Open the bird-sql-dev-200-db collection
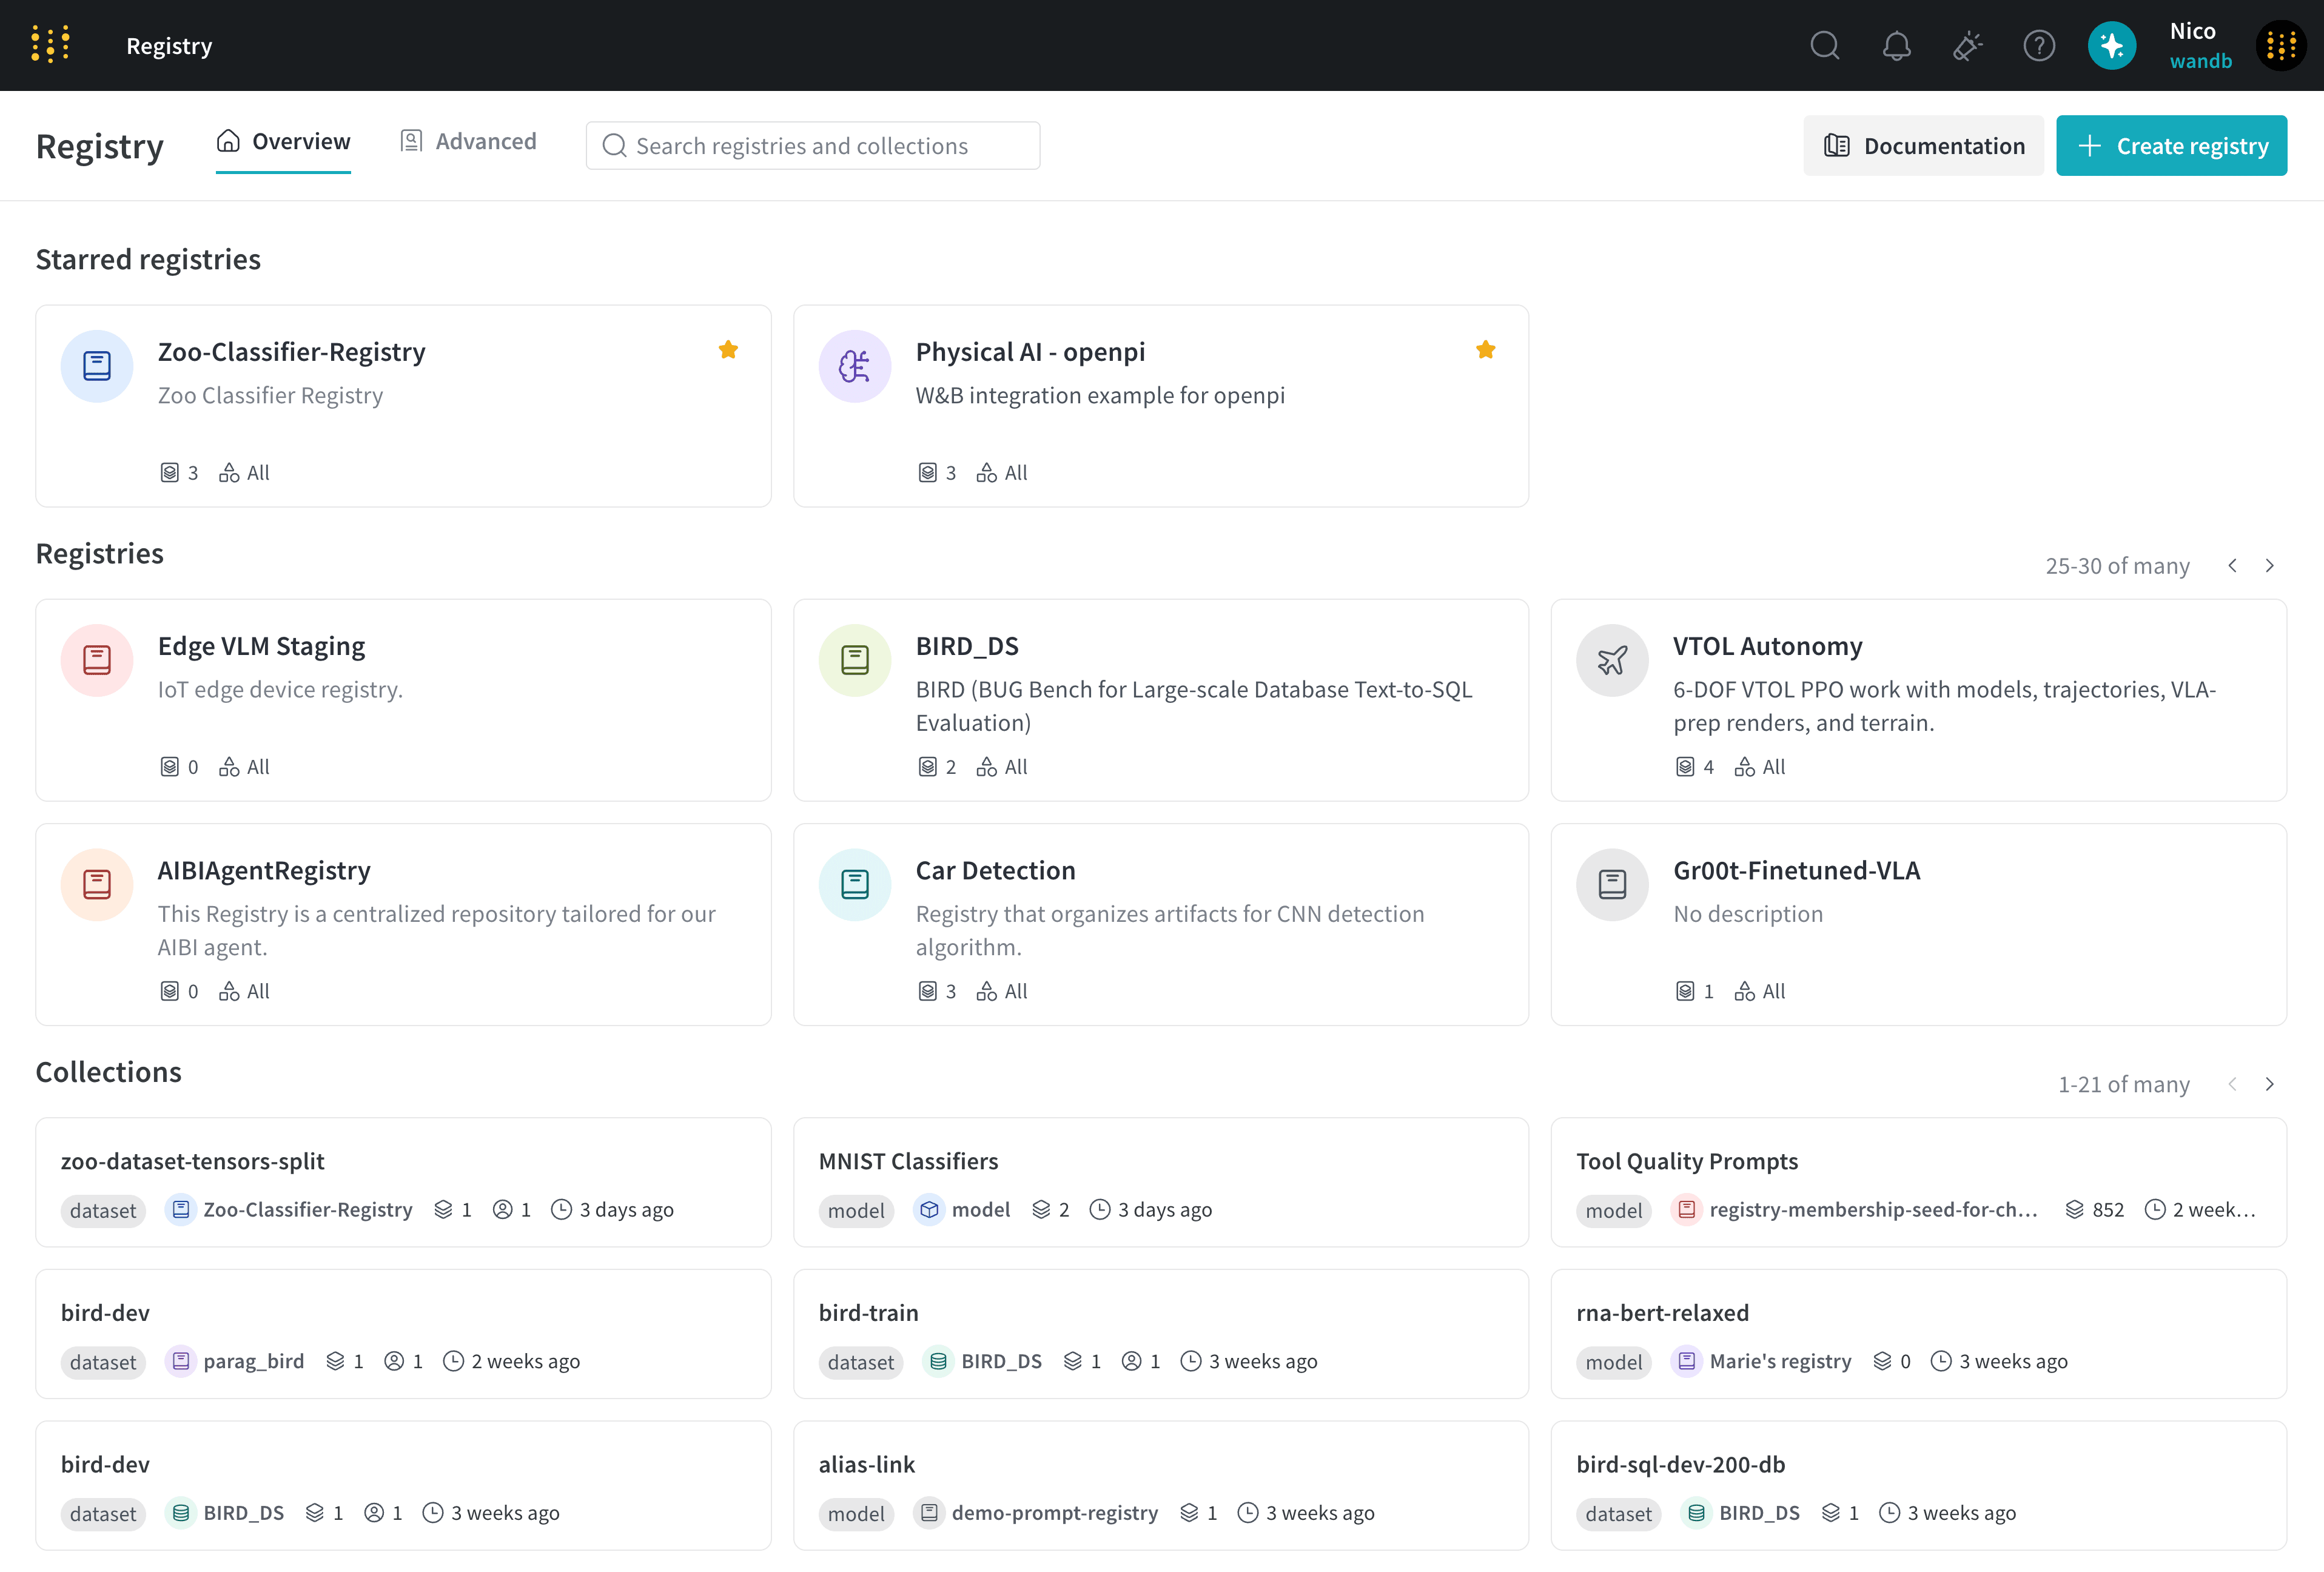Screen dimensions: 2324x1572 click(1680, 1465)
